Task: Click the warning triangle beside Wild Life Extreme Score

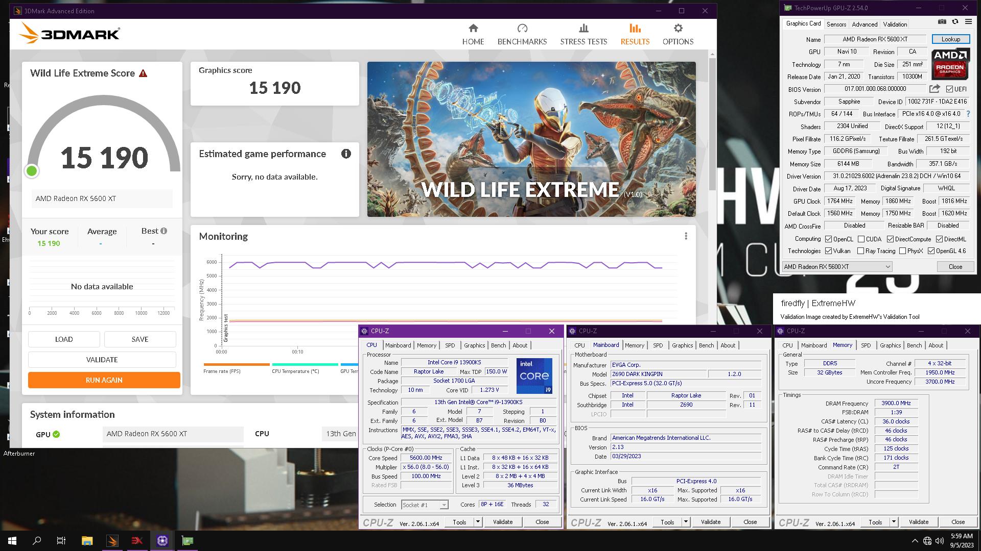Action: [143, 73]
